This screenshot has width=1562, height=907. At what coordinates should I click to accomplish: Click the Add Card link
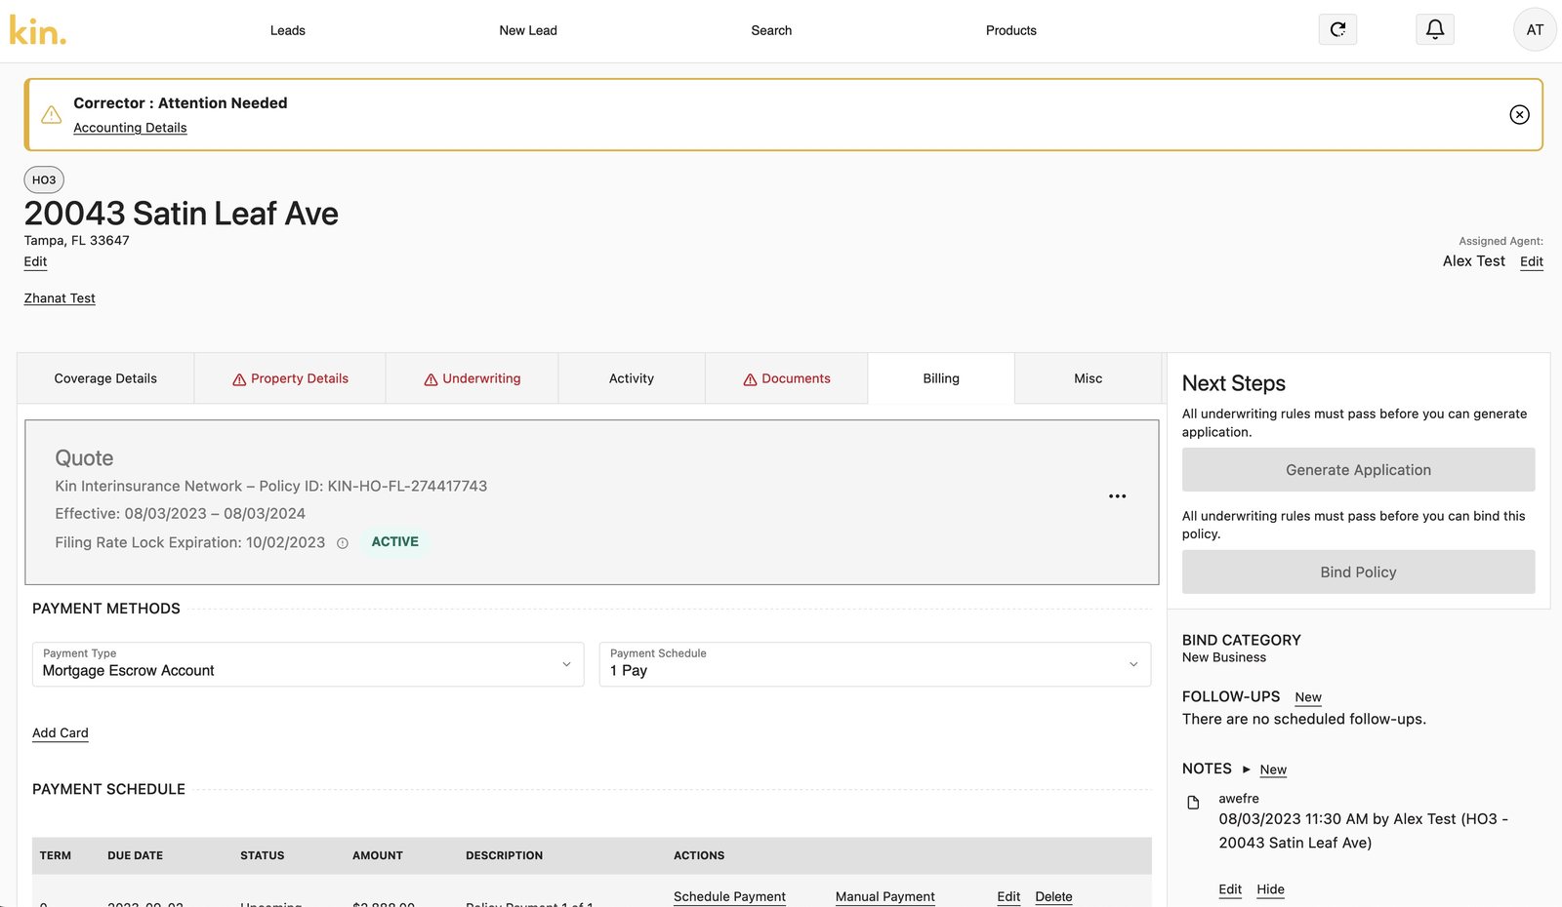[61, 733]
